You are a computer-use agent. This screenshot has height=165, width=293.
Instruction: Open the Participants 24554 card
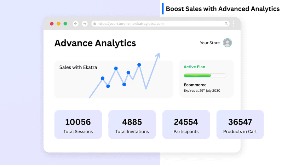[x=186, y=124]
